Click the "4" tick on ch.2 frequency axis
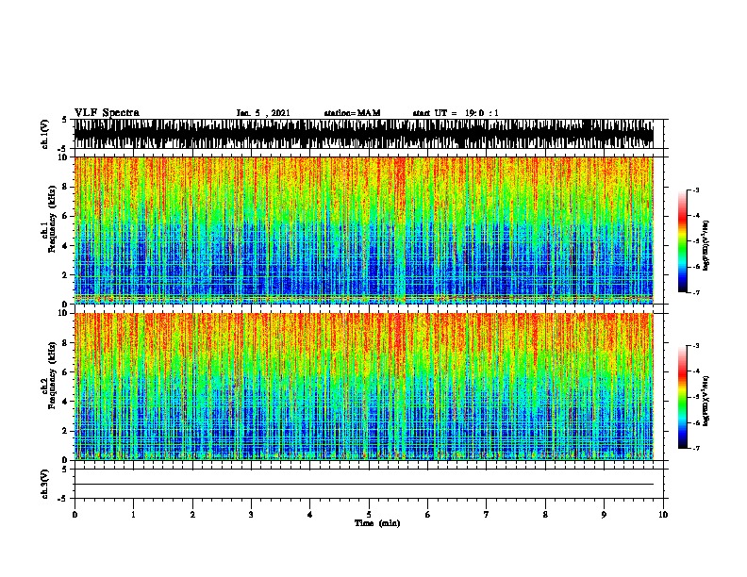 tap(66, 402)
